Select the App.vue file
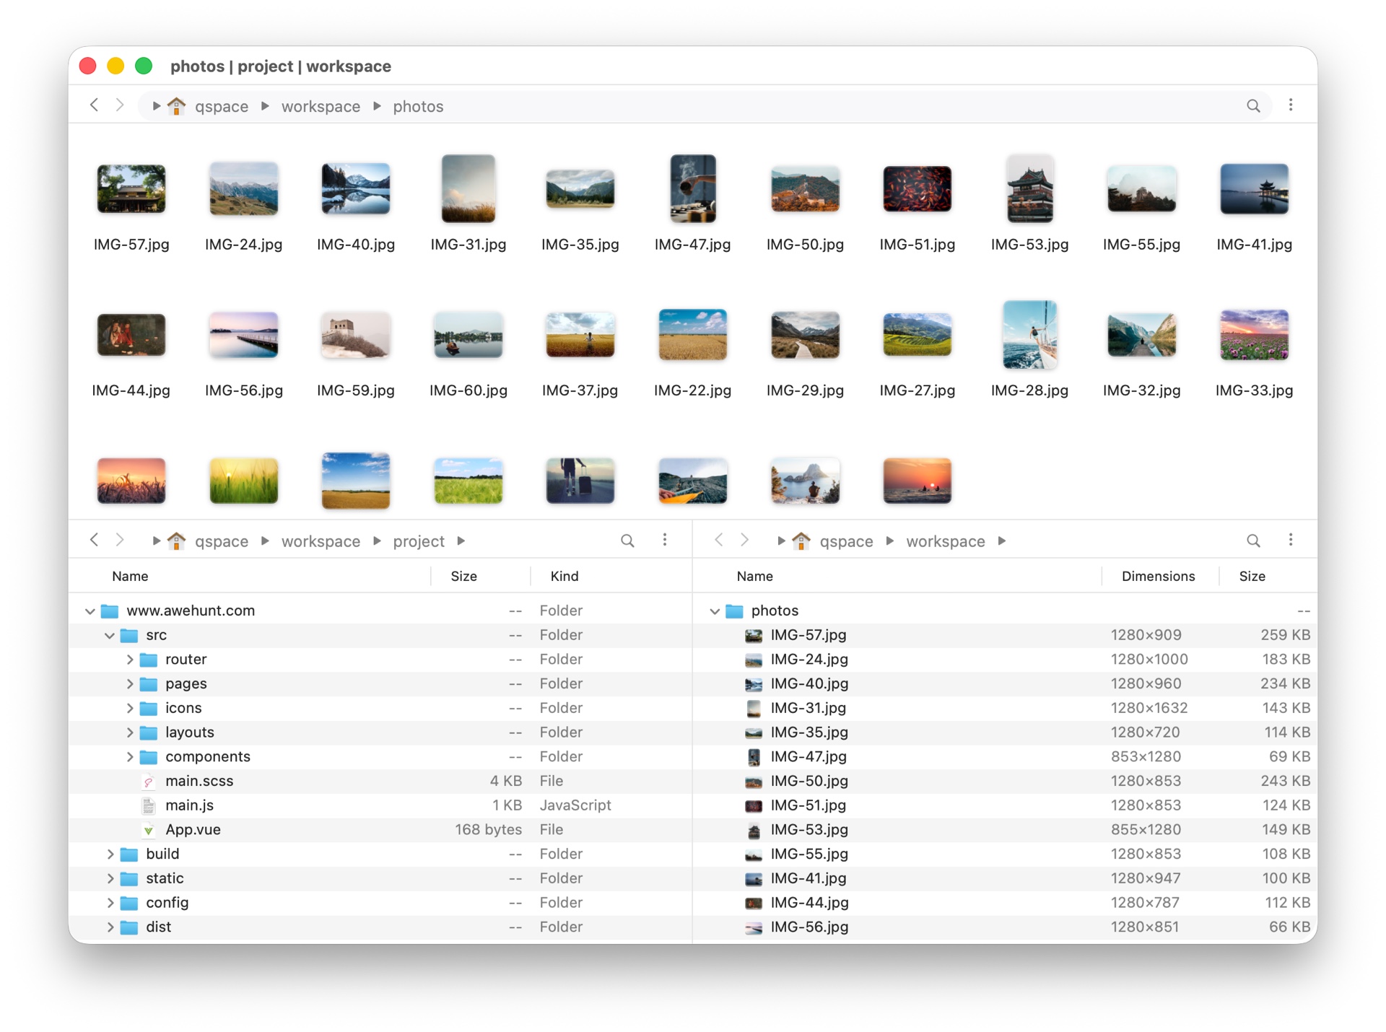The image size is (1386, 1032). [x=193, y=829]
